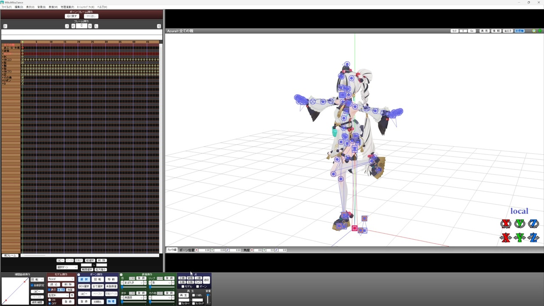Select the red center bone marker at feet
Image resolution: width=544 pixels, height=306 pixels.
pyautogui.click(x=354, y=228)
